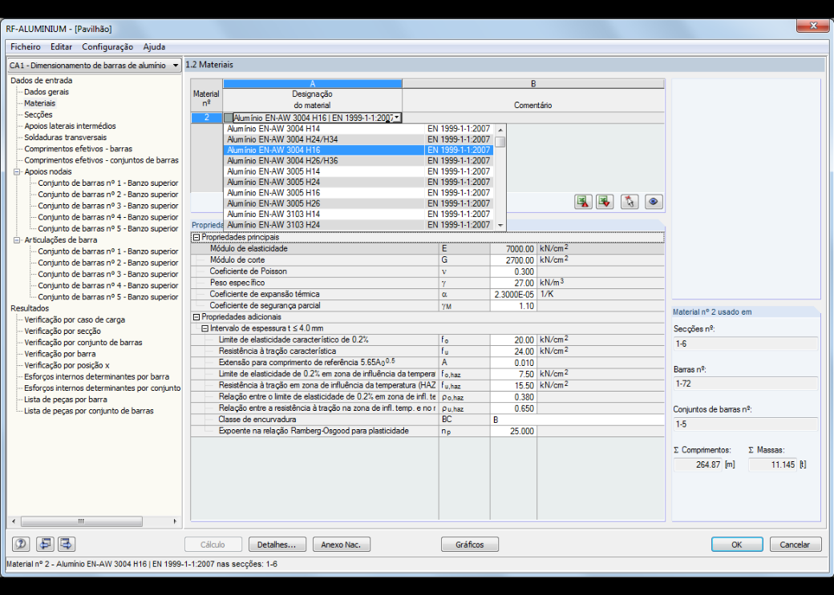Click the Coeficiente de Poisson value 0.300
This screenshot has height=595, width=834.
[x=513, y=271]
